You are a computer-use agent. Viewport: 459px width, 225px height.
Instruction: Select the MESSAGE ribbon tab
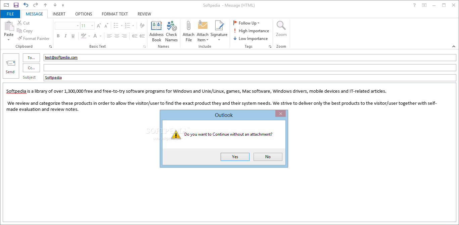coord(35,14)
